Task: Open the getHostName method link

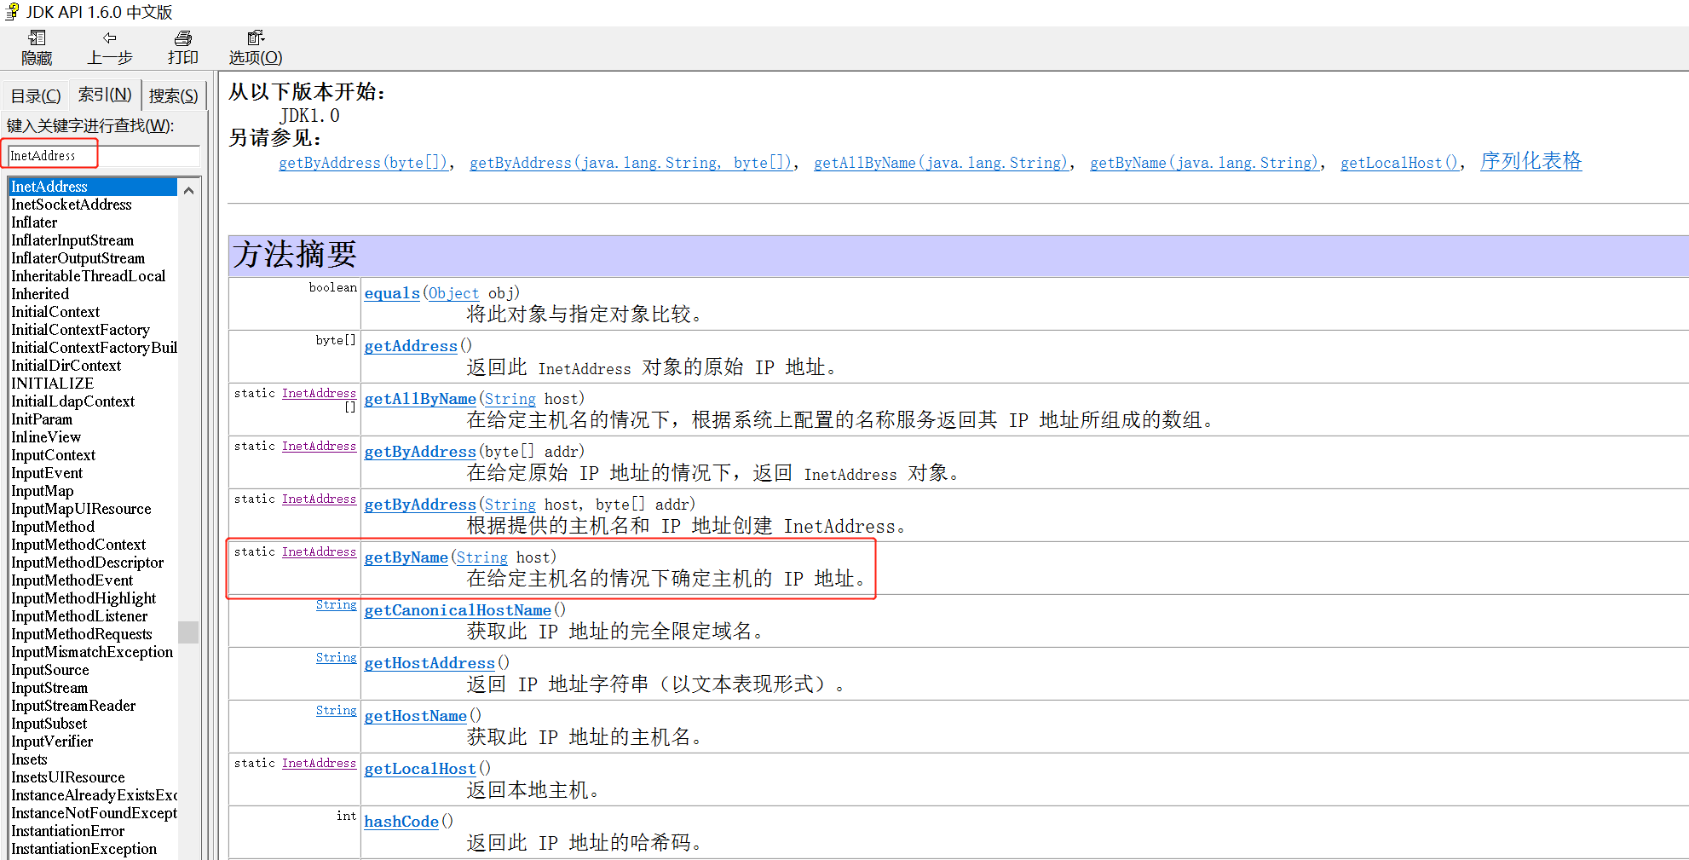Action: coord(416,716)
